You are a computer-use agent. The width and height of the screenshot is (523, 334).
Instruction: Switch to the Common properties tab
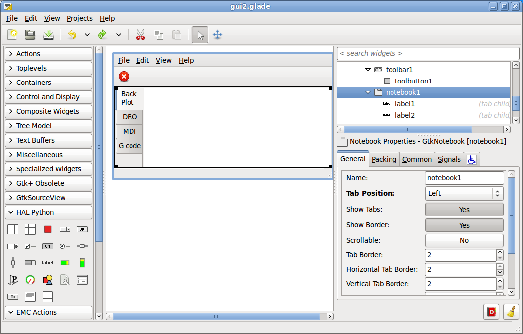[x=417, y=160]
